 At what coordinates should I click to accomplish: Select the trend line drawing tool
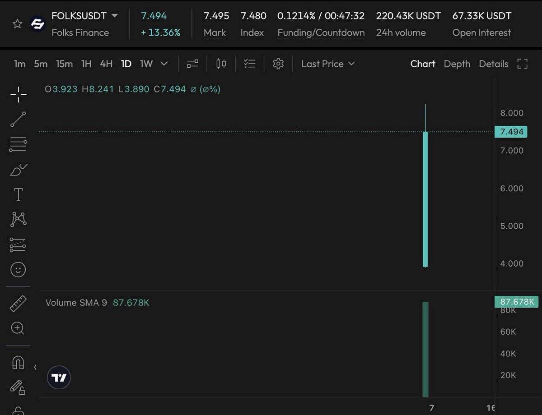click(x=18, y=120)
